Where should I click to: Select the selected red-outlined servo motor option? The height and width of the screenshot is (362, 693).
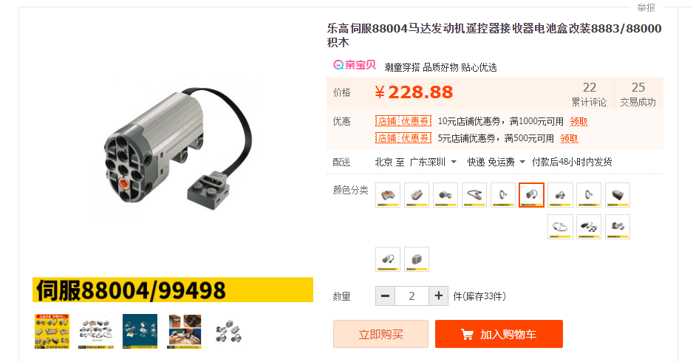coord(531,195)
